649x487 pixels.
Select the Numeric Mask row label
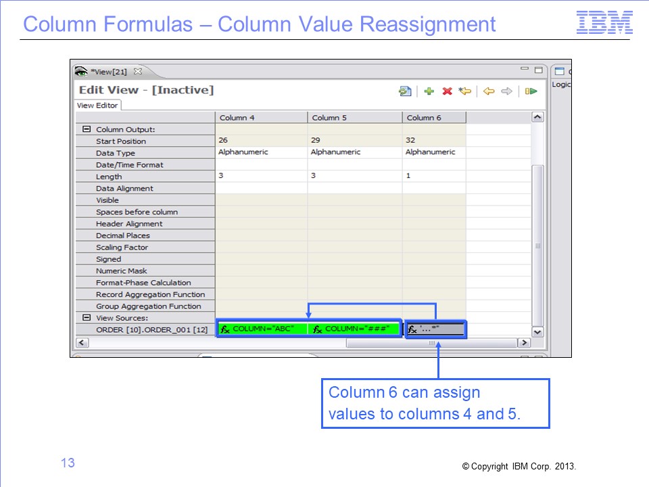click(121, 271)
